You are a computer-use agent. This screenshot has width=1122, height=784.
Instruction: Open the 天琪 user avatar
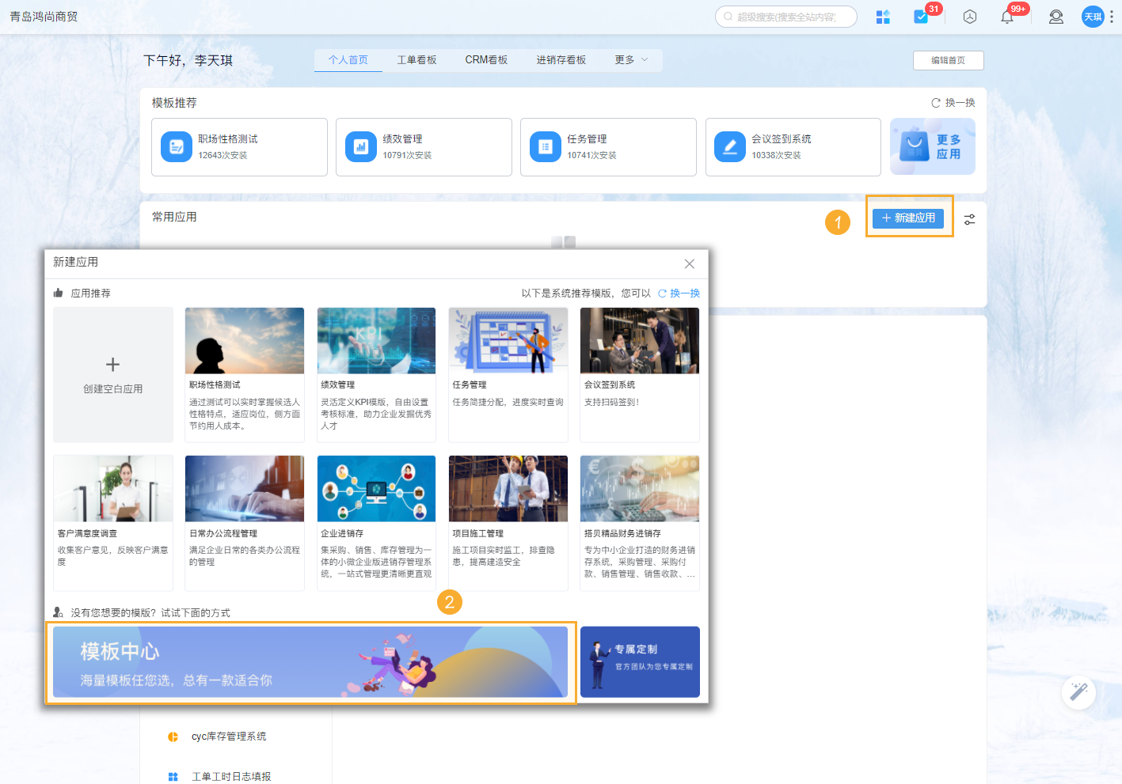click(1093, 17)
